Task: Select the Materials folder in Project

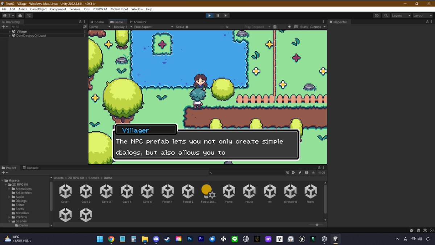Action: (x=22, y=213)
